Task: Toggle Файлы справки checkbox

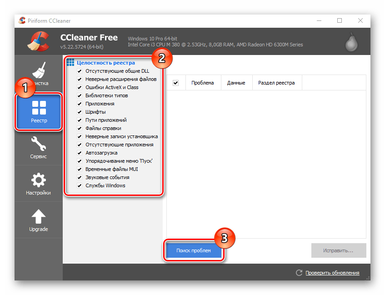Action: click(80, 128)
